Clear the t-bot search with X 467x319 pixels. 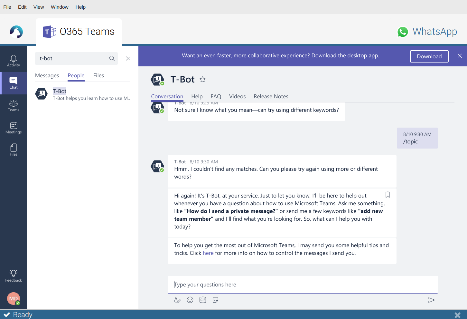(128, 58)
